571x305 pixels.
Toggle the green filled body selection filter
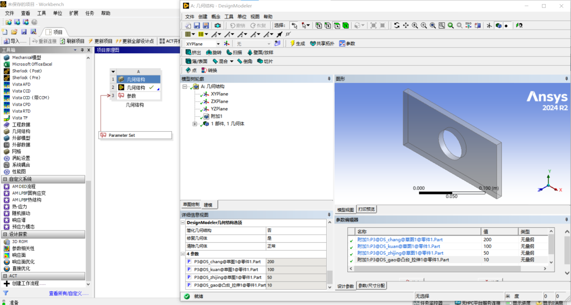(346, 25)
